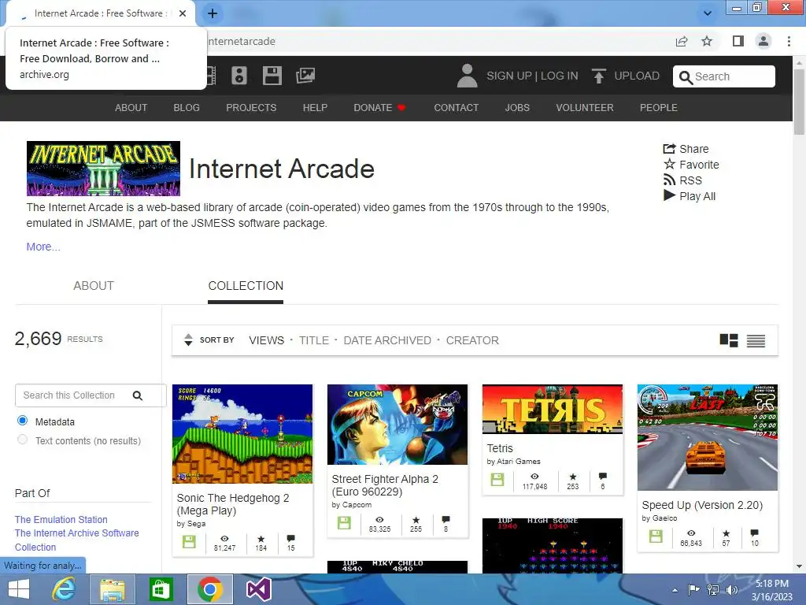Click the Internet Arcade logo banner
Viewport: 806px width, 605px height.
(x=103, y=169)
